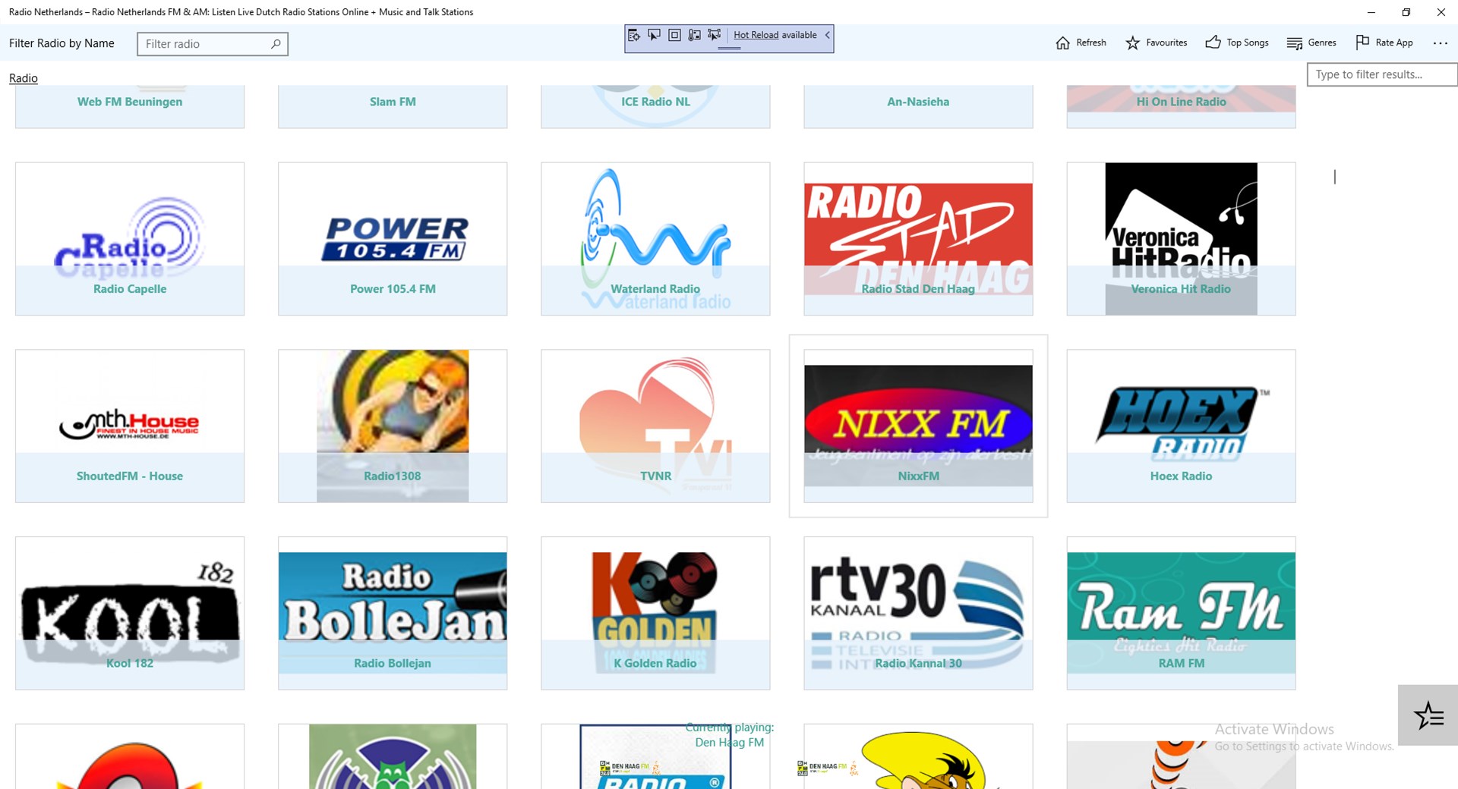The width and height of the screenshot is (1458, 789).
Task: Open Top Songs thumbs-up icon
Action: (x=1213, y=42)
